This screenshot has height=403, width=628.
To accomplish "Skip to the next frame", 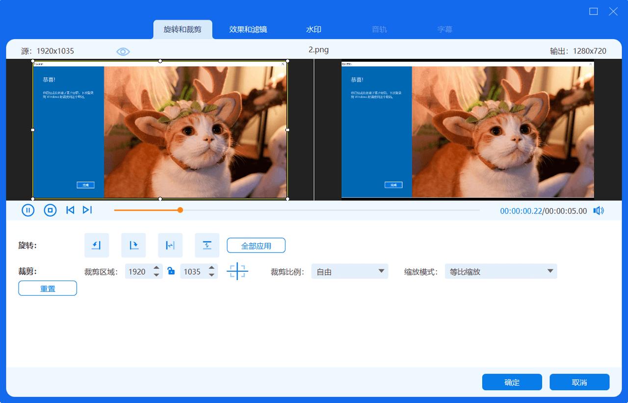I will [87, 210].
